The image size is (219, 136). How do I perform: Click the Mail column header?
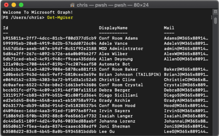click(x=169, y=28)
